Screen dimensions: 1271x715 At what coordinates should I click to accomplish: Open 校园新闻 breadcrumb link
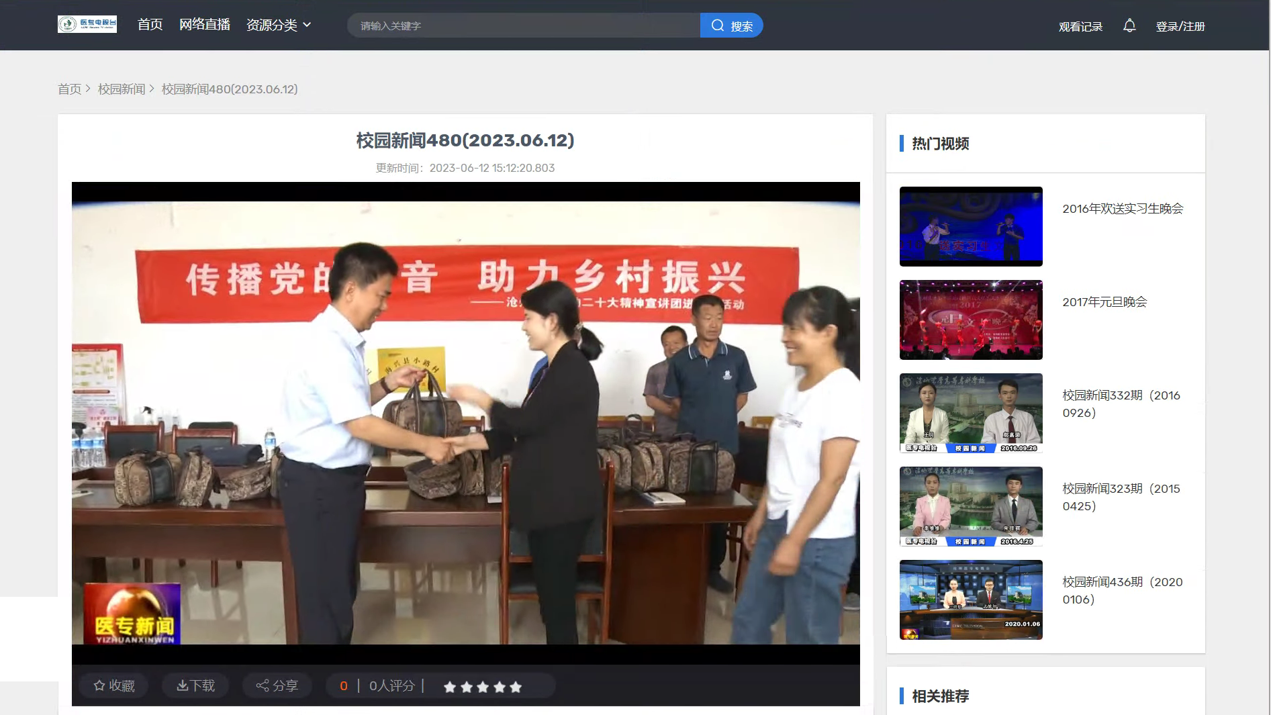point(122,89)
